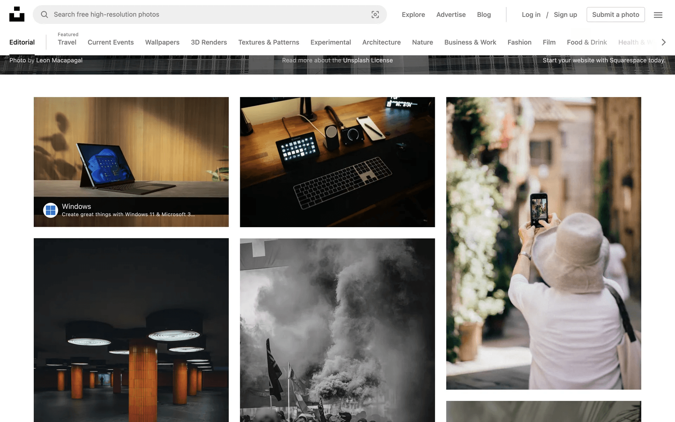675x422 pixels.
Task: Click the Submit a photo button
Action: (x=615, y=14)
